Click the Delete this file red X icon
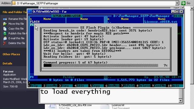 [5, 43]
